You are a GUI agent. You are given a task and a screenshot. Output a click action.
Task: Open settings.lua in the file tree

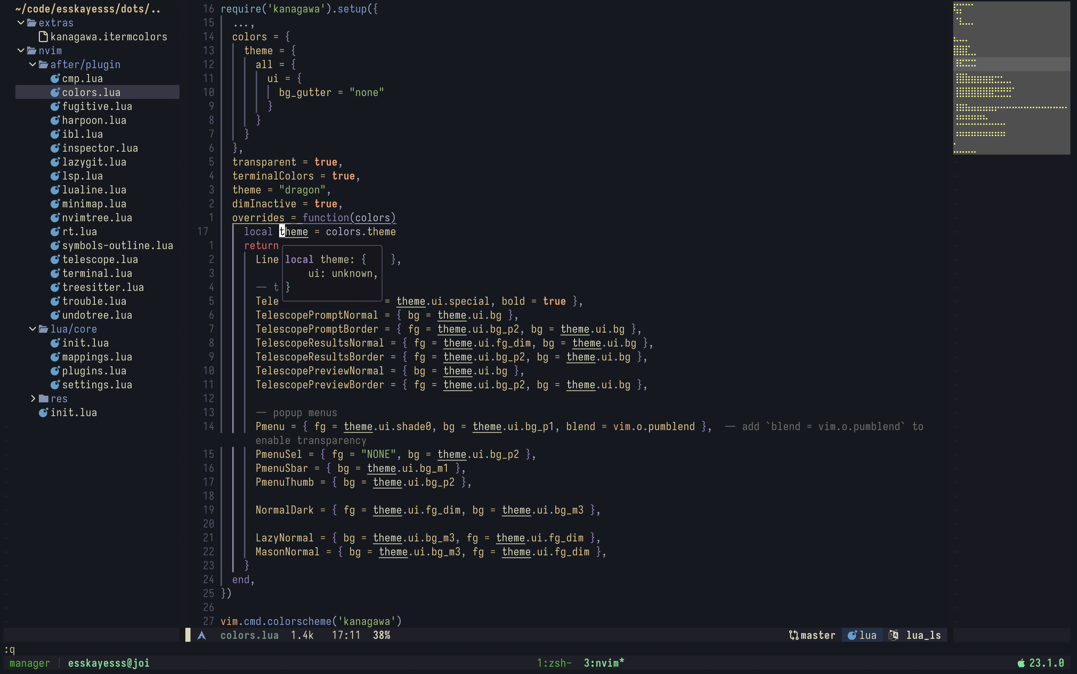tap(97, 384)
